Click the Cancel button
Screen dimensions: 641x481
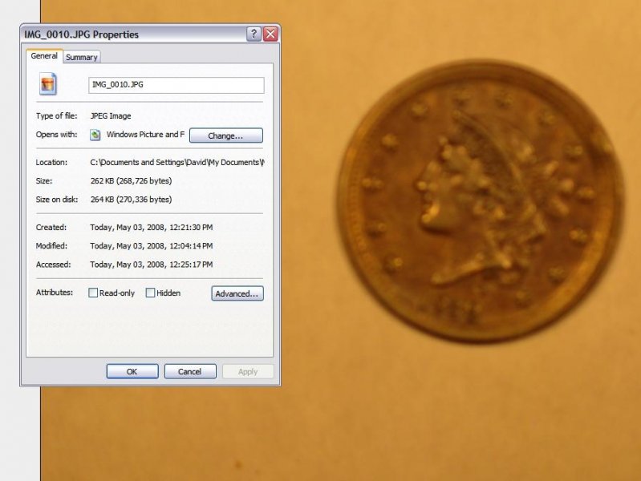point(190,371)
